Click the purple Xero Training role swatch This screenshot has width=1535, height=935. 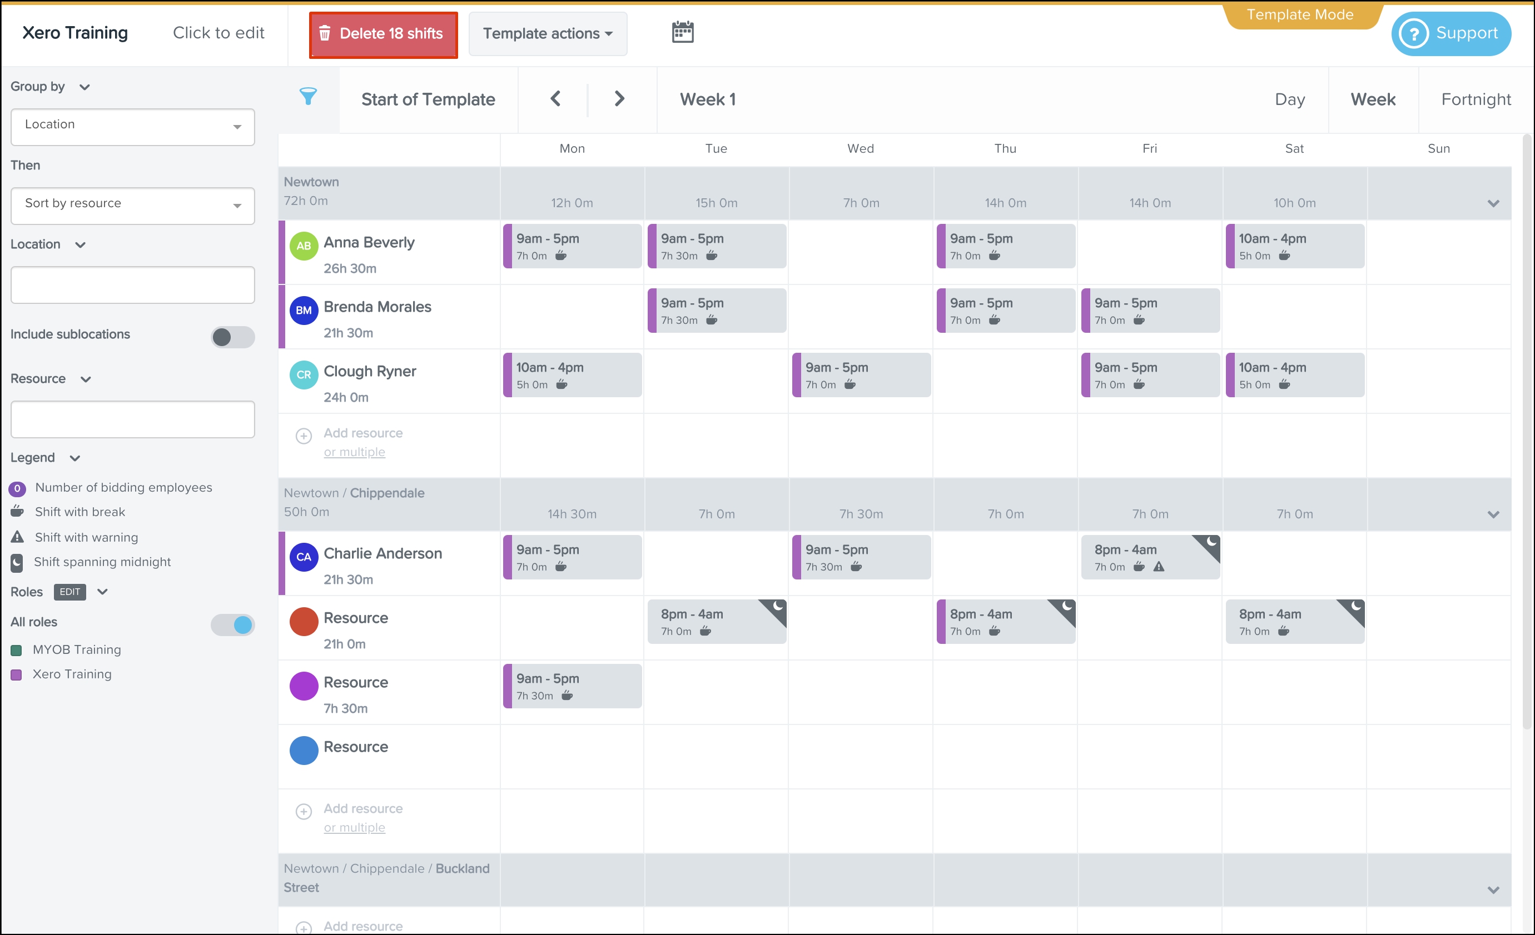[x=17, y=675]
